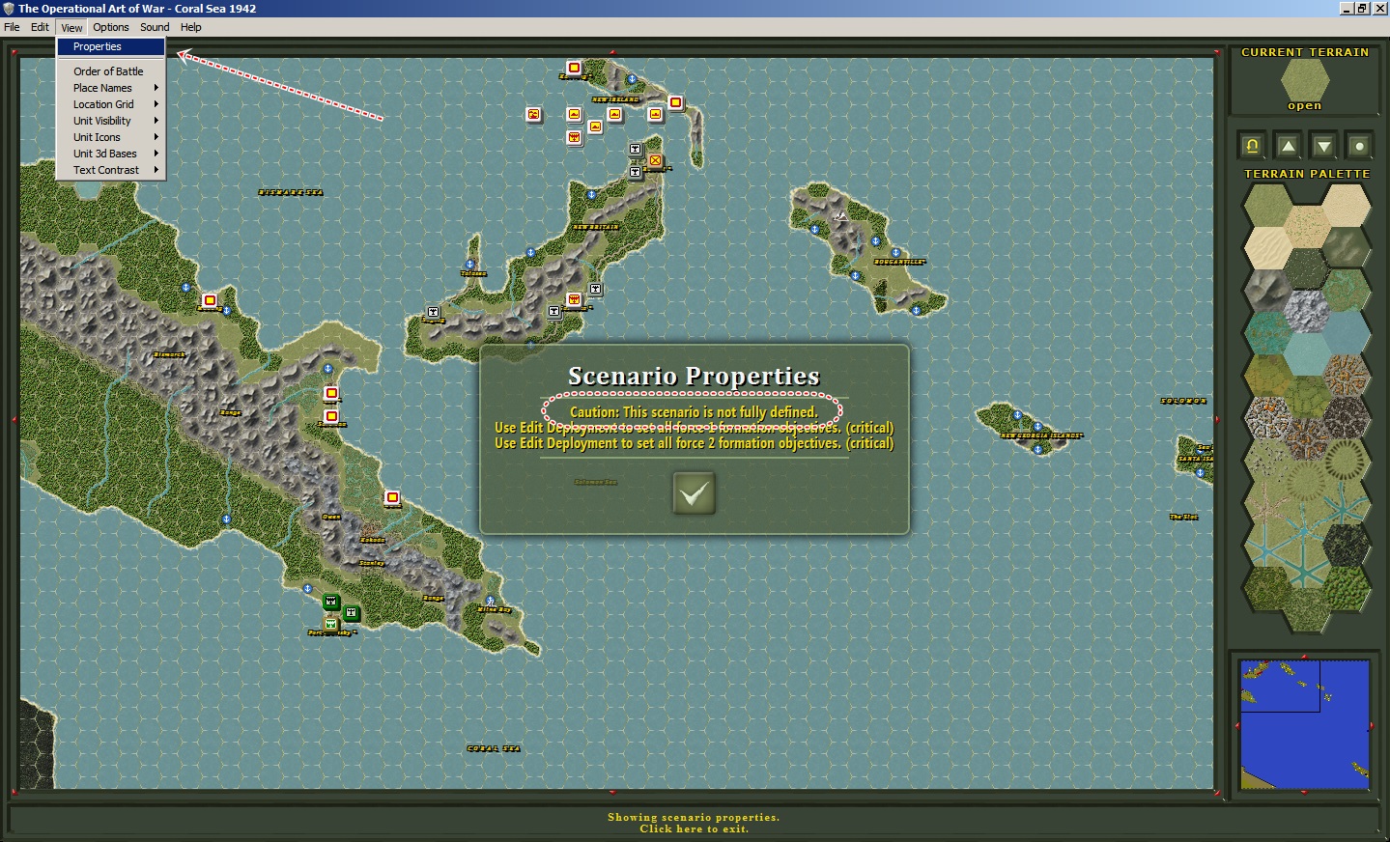Click the palette up triangle button
This screenshot has width=1390, height=842.
(x=1288, y=146)
